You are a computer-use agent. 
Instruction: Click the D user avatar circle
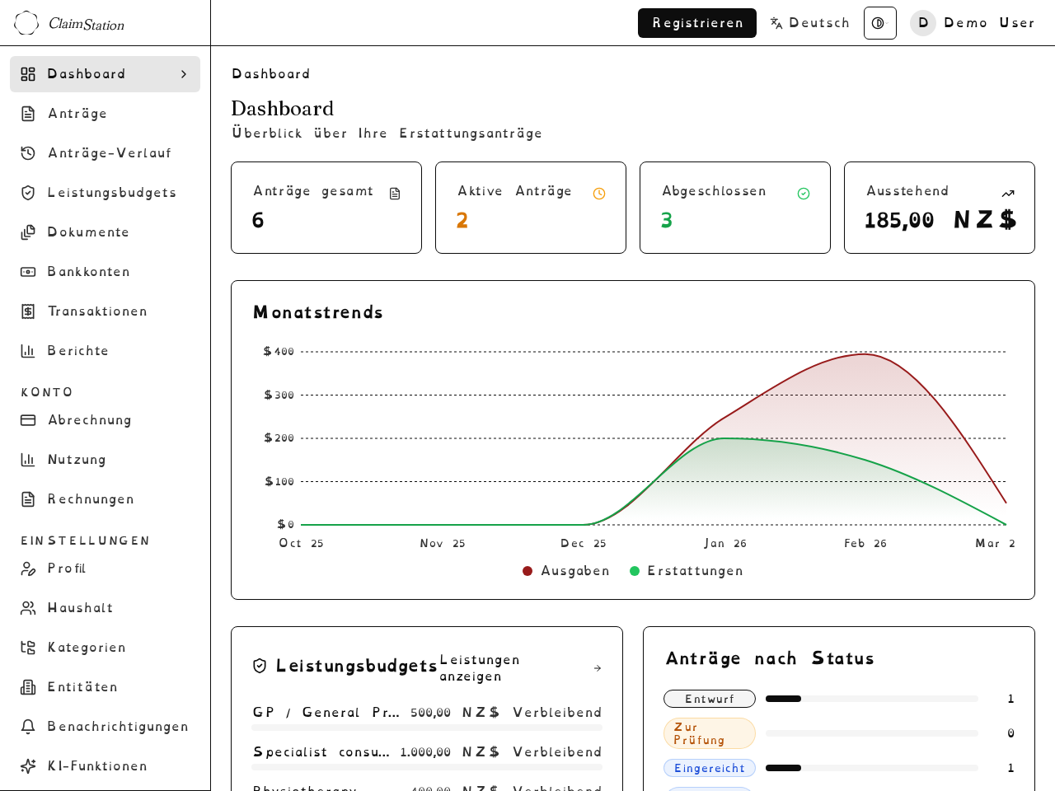[x=923, y=23]
